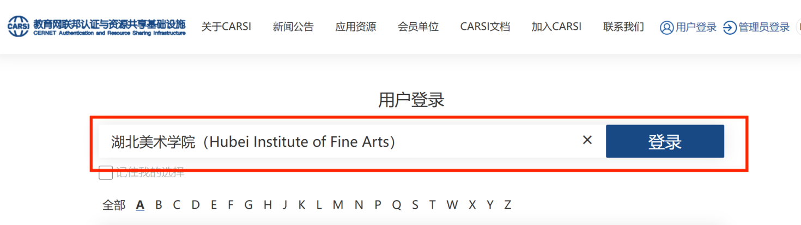Viewport: 801px width, 225px height.
Task: Click the CARSI globe logo
Action: tap(19, 27)
